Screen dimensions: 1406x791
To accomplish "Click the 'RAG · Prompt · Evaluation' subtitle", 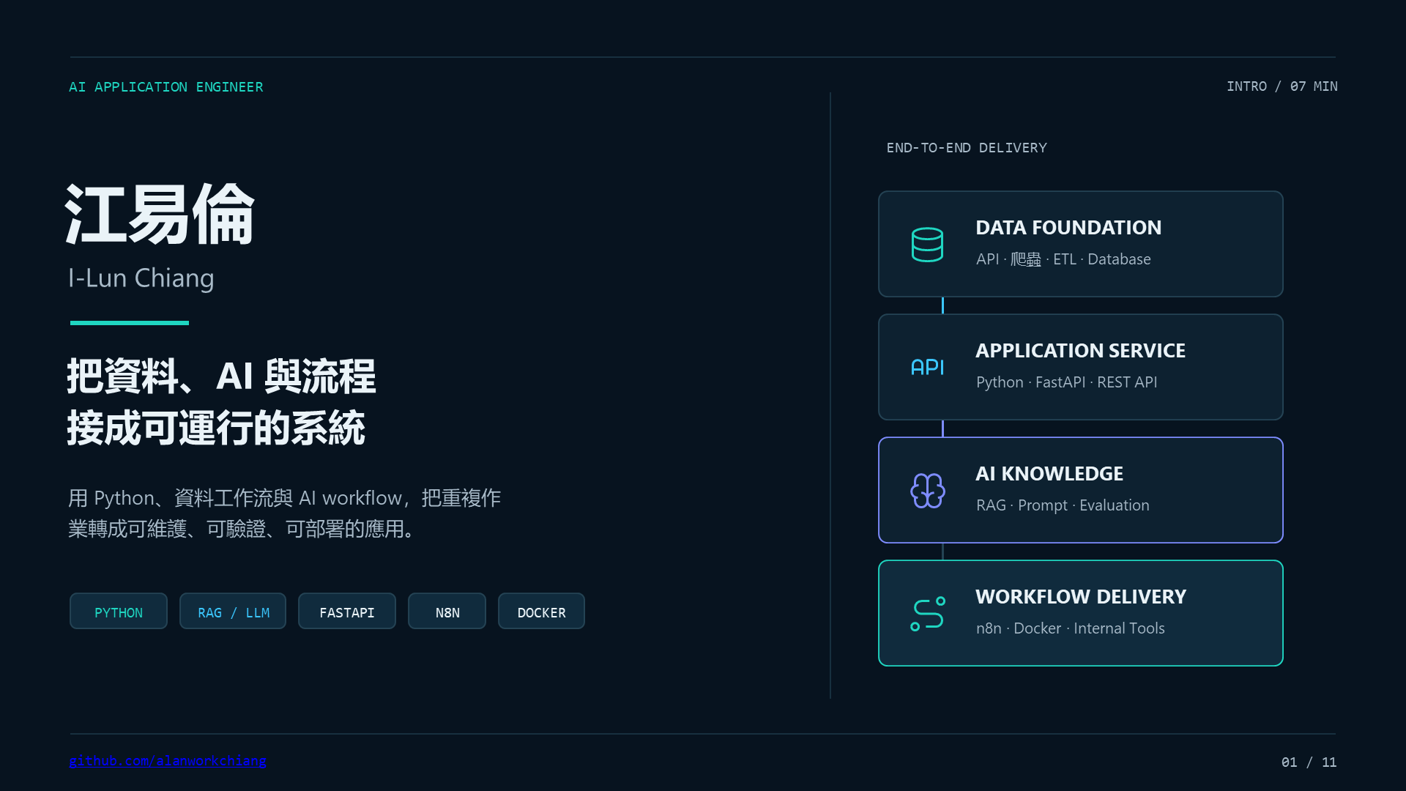I will 1063,505.
